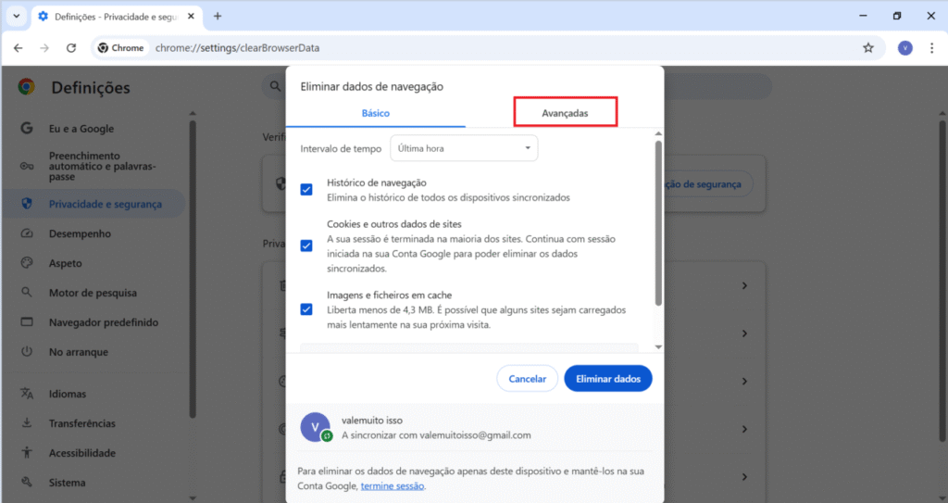Open Acessibilidade settings

[x=82, y=453]
